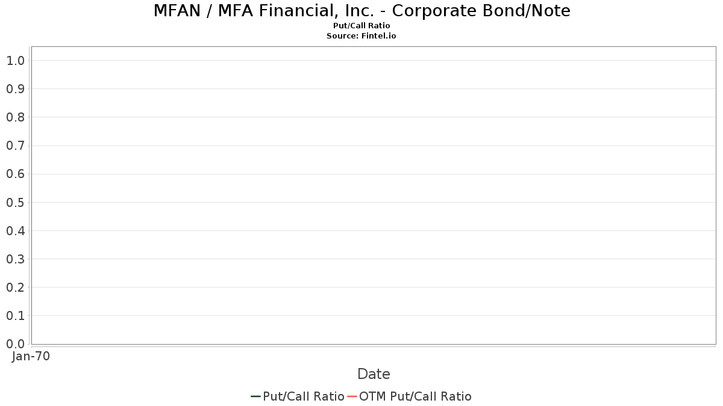The image size is (723, 406).
Task: Click the 0.9 y-axis label
Action: pos(15,89)
